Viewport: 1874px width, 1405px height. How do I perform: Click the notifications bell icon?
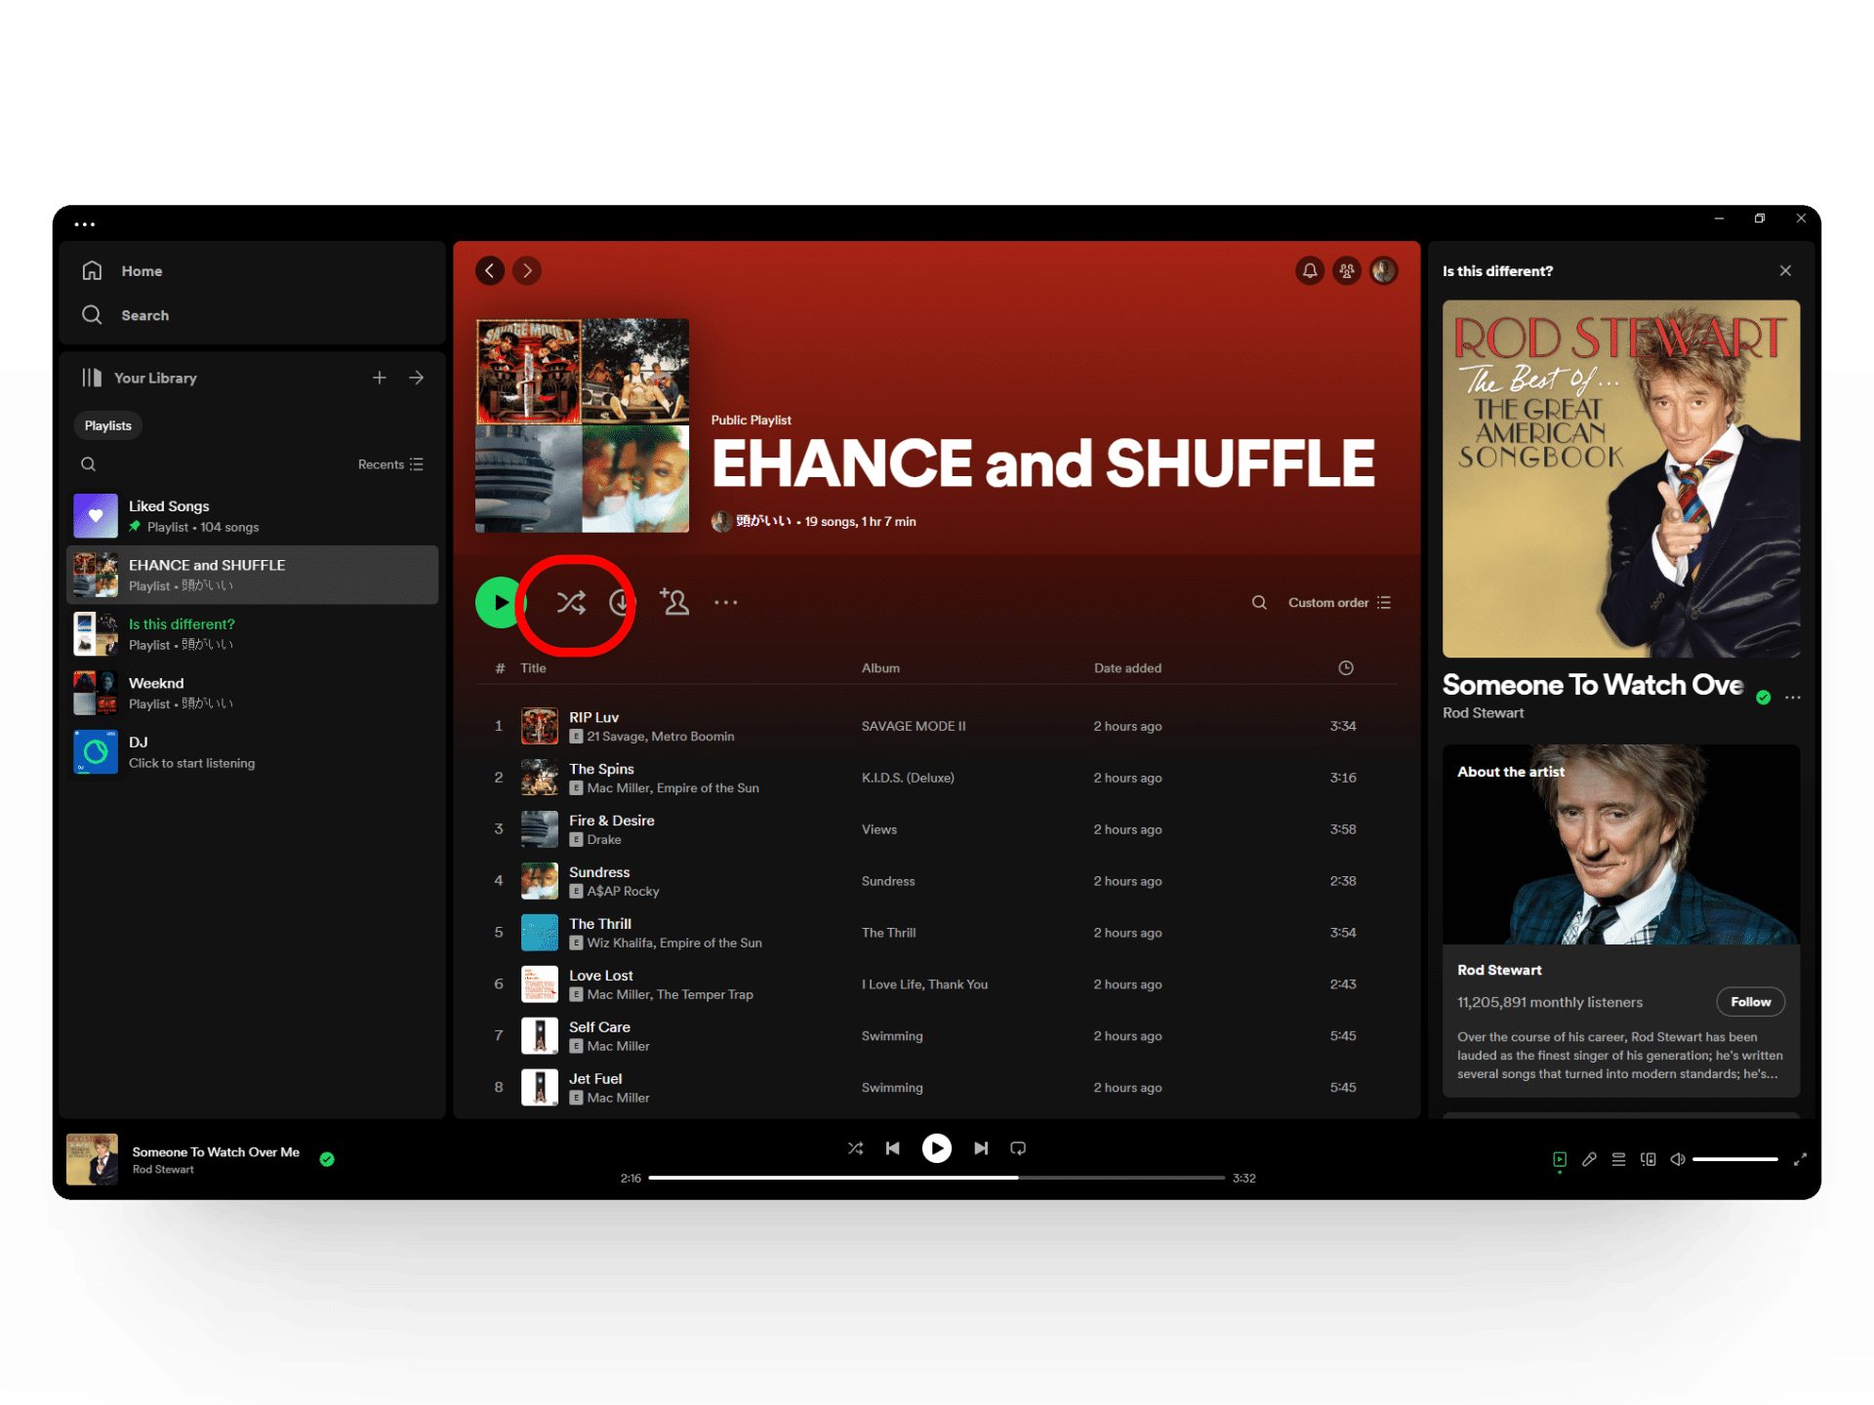pos(1309,270)
